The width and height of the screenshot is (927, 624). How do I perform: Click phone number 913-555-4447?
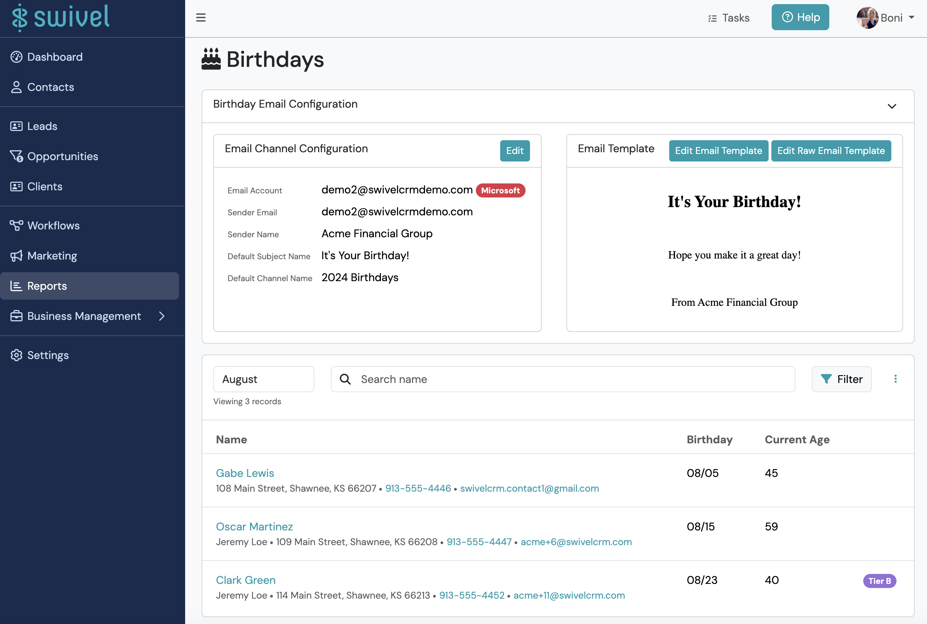tap(479, 542)
